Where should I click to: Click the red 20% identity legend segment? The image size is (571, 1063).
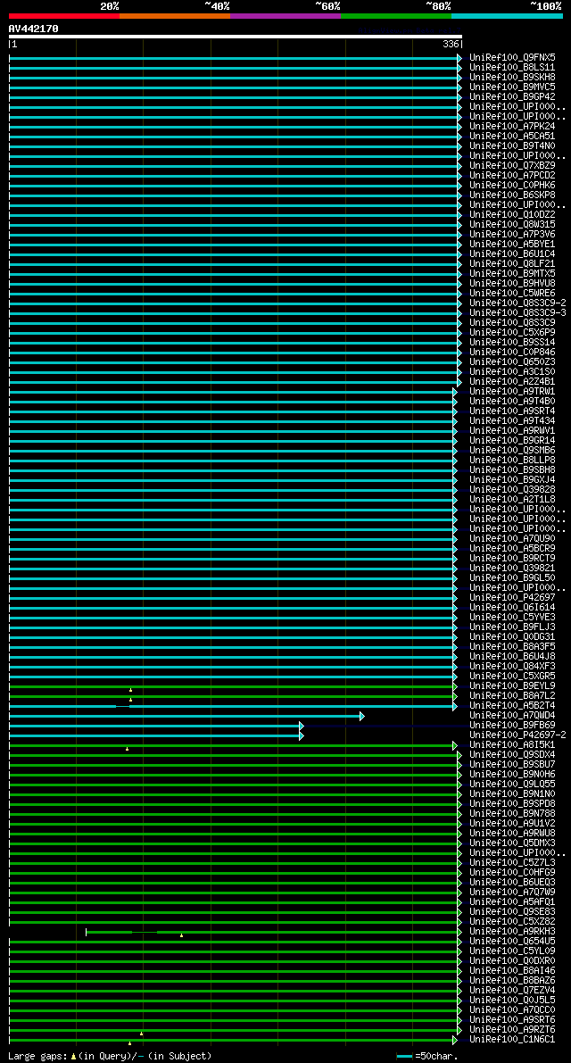pyautogui.click(x=63, y=15)
